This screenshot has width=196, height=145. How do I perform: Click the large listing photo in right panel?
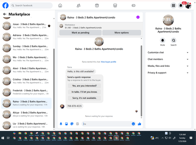168,20
